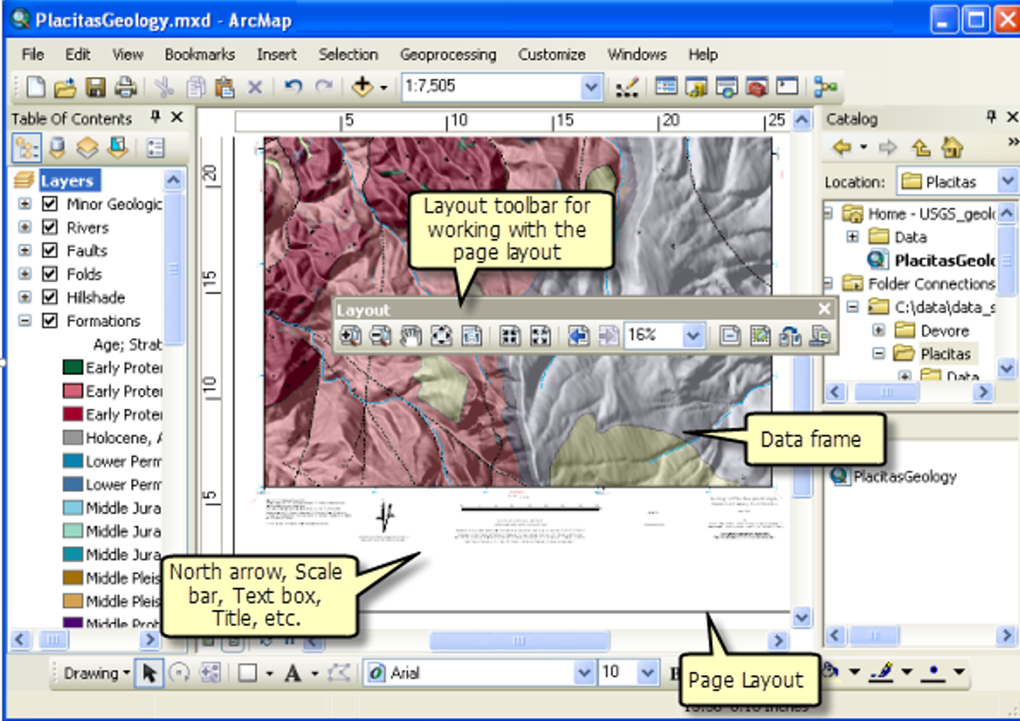
Task: Undo the last action
Action: [293, 86]
